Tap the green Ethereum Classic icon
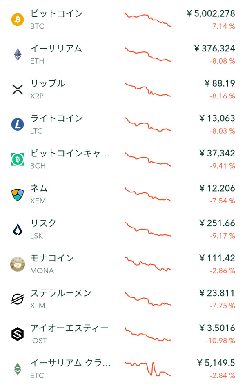This screenshot has height=386, width=245. pos(18,369)
